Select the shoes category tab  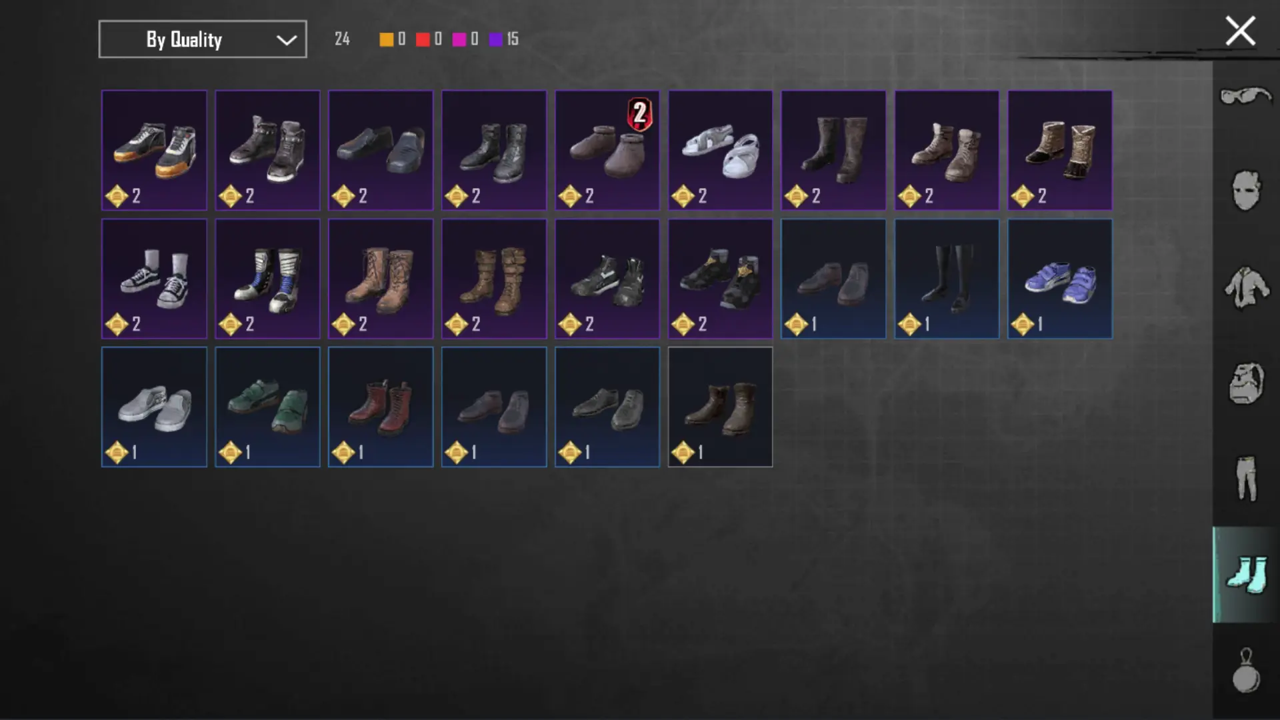tap(1246, 575)
